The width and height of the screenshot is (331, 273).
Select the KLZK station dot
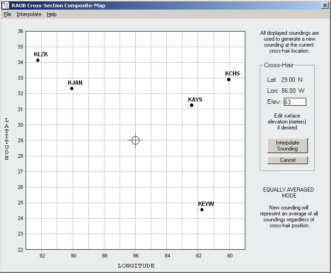(38, 60)
